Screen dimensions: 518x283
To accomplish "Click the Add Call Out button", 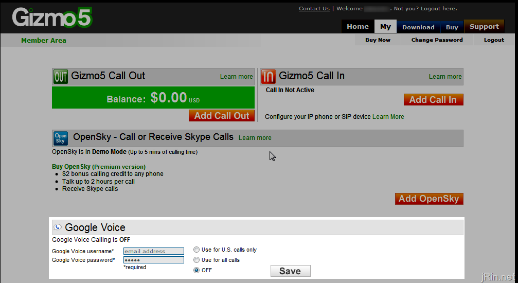I will click(222, 116).
